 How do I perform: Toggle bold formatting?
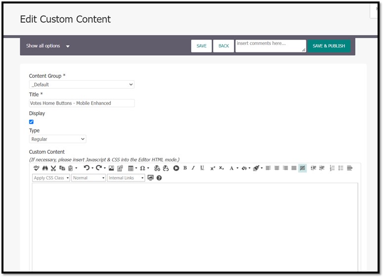[x=185, y=168]
